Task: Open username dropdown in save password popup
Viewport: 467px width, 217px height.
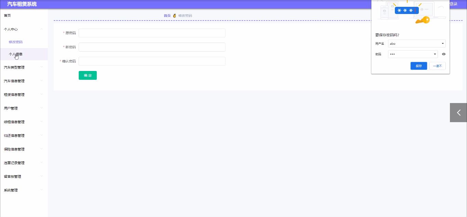Action: (x=417, y=44)
